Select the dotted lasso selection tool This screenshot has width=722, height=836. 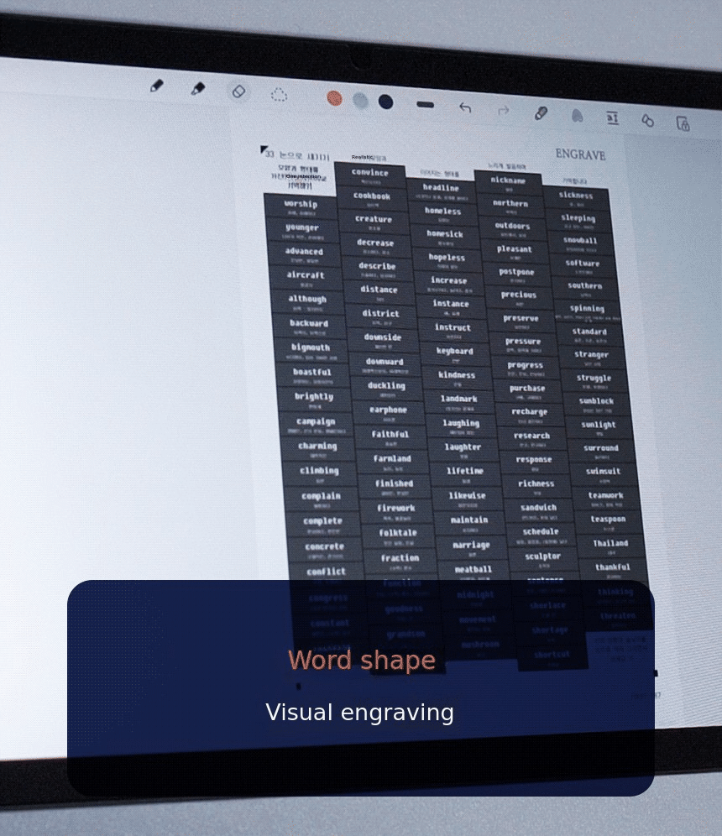point(279,95)
